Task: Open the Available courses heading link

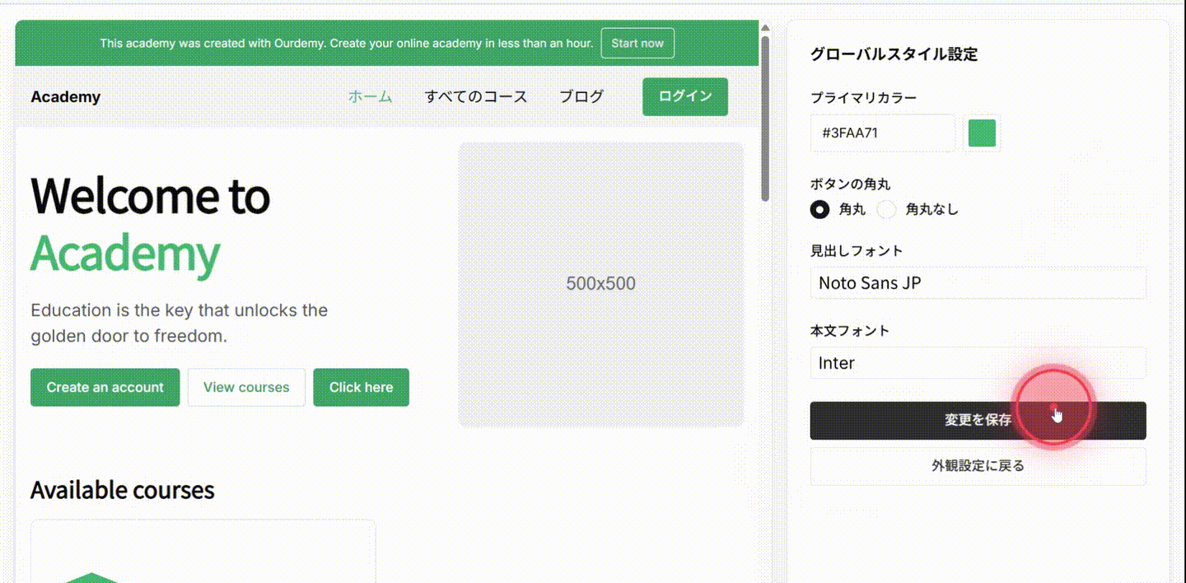Action: tap(122, 490)
